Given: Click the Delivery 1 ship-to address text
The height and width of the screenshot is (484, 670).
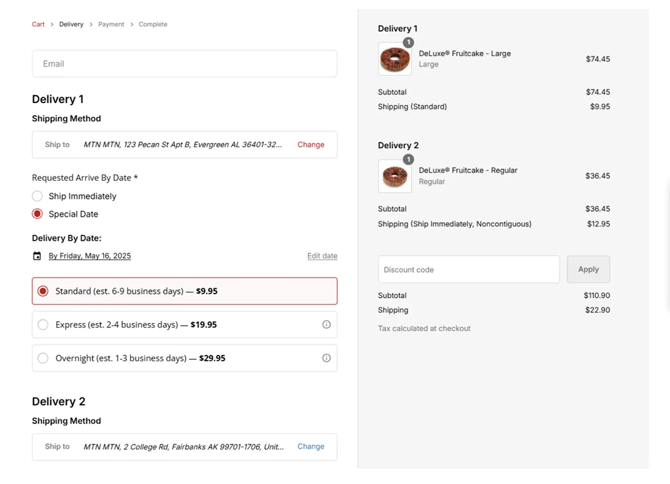Looking at the screenshot, I should tap(183, 144).
